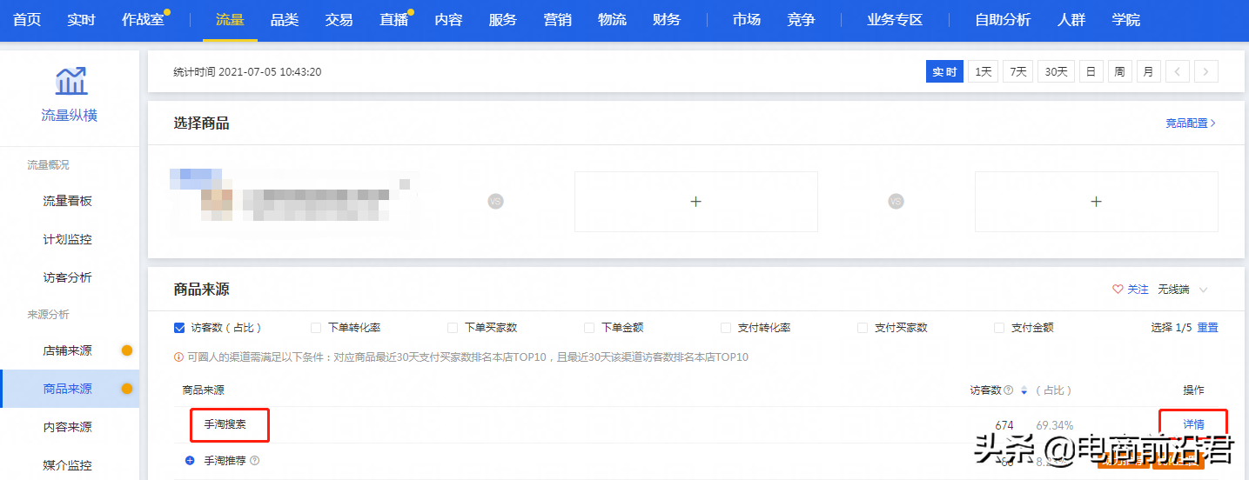Check the 支付转化率 metric box
This screenshot has height=480, width=1249.
[x=726, y=328]
